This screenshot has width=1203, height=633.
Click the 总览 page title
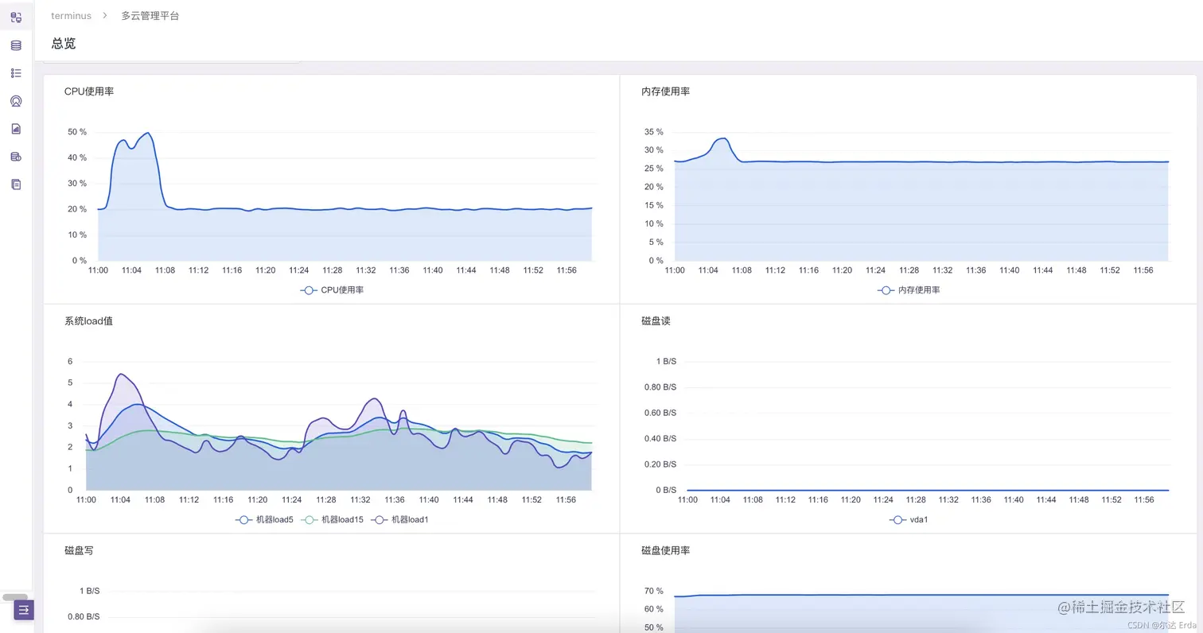[x=64, y=44]
